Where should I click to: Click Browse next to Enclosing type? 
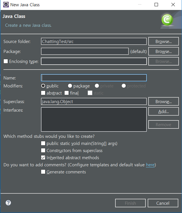(163, 61)
